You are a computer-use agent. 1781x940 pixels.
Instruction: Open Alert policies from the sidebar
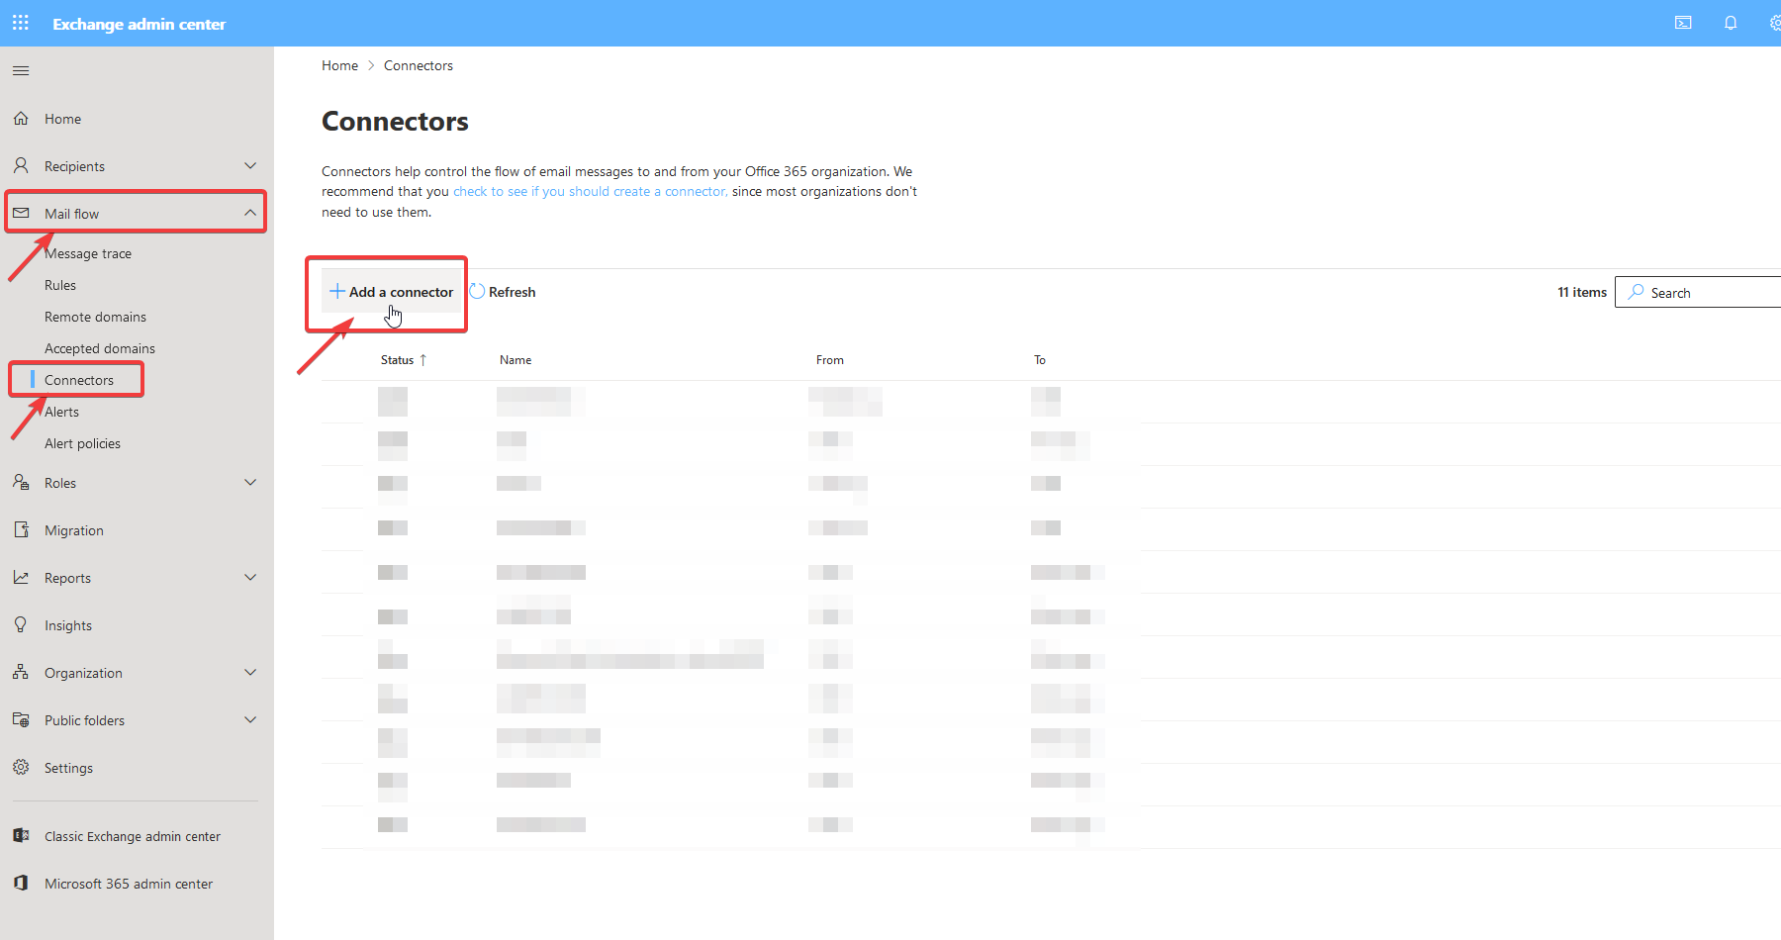click(82, 442)
